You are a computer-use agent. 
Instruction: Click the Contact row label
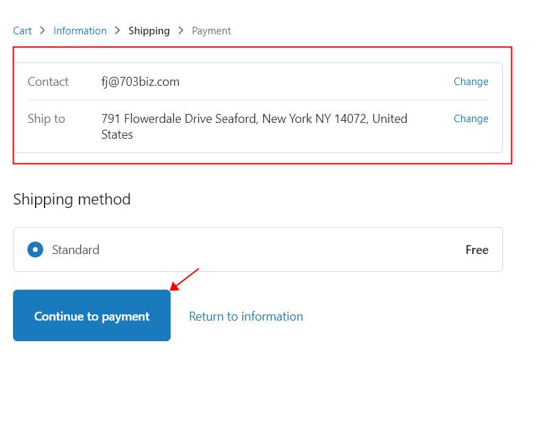[x=48, y=82]
